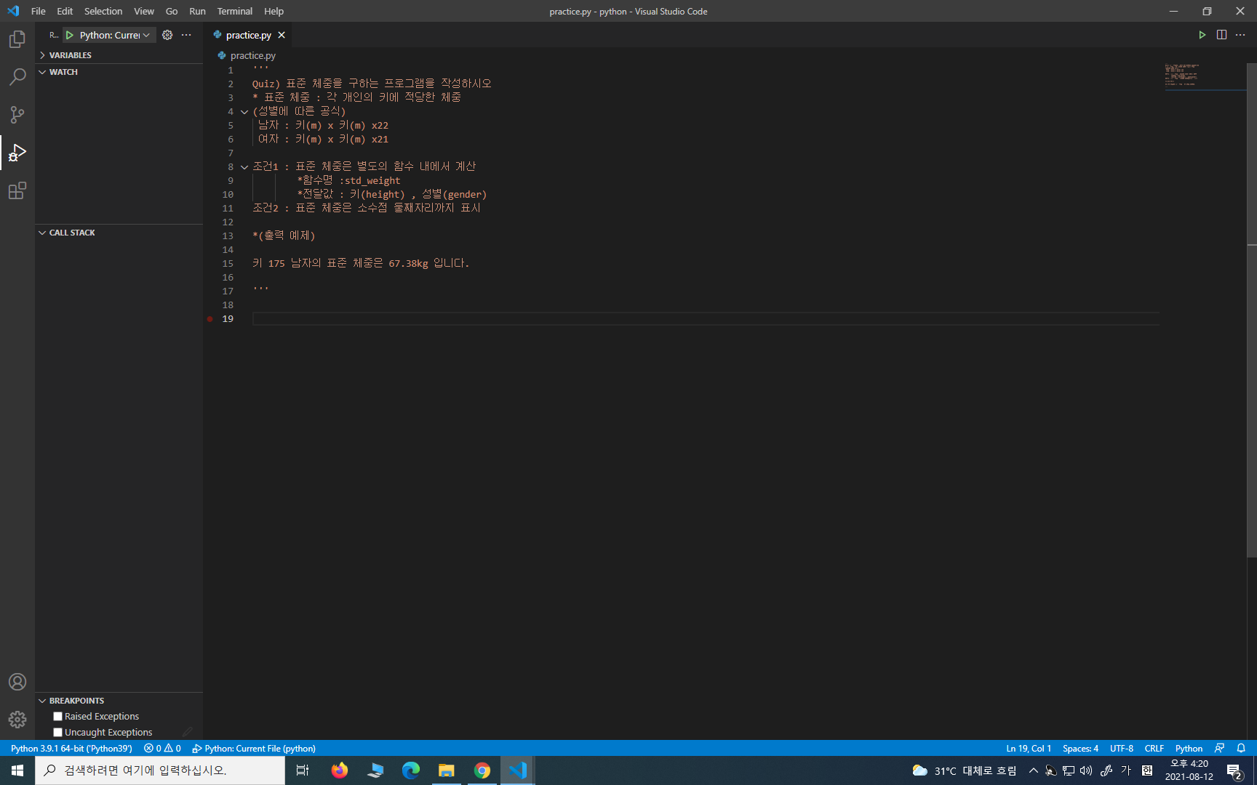Close the practice.py tab
Viewport: 1257px width, 785px height.
click(282, 35)
